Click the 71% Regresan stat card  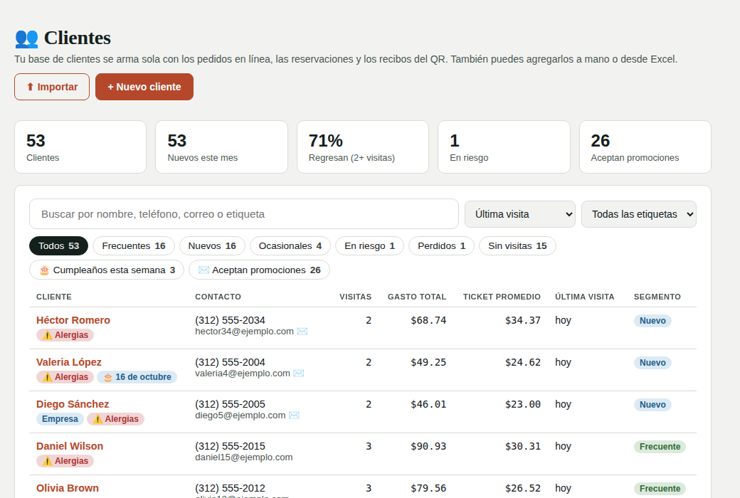point(362,147)
